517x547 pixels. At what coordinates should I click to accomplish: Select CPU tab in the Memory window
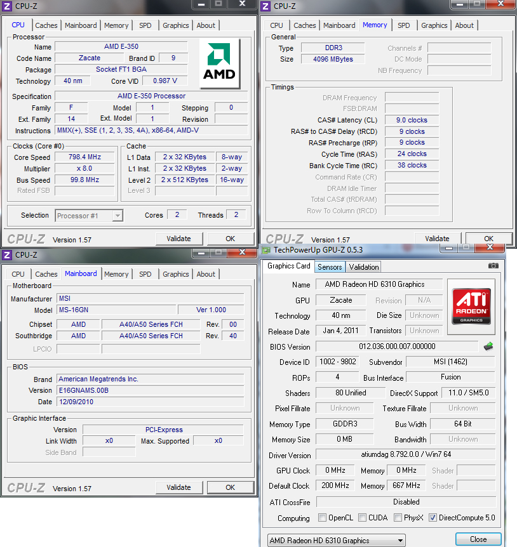tap(276, 25)
